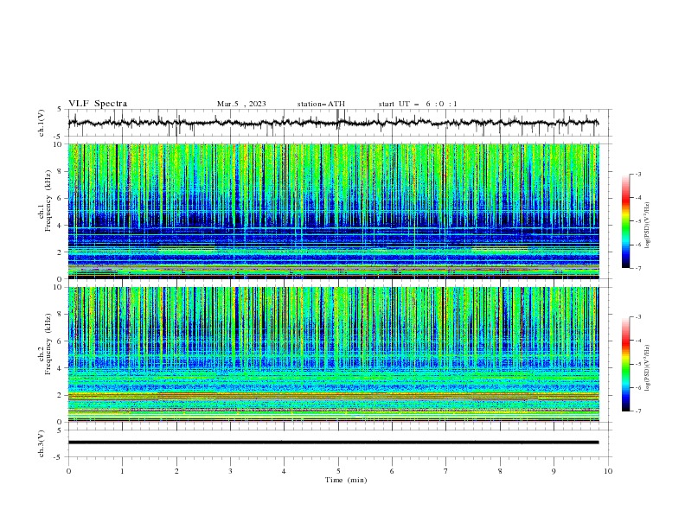Click the '10' tick on time axis
The width and height of the screenshot is (685, 529).
point(608,471)
